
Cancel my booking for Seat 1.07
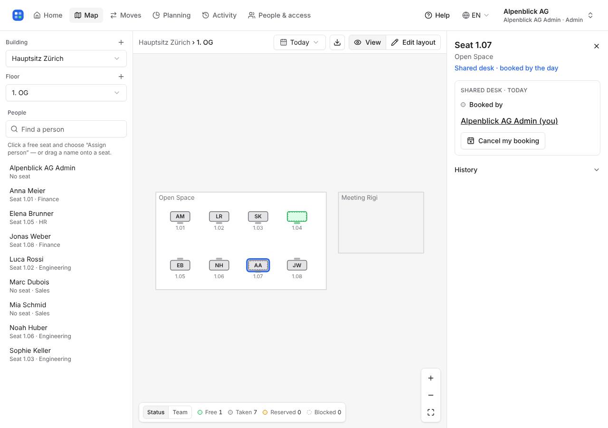coord(503,141)
